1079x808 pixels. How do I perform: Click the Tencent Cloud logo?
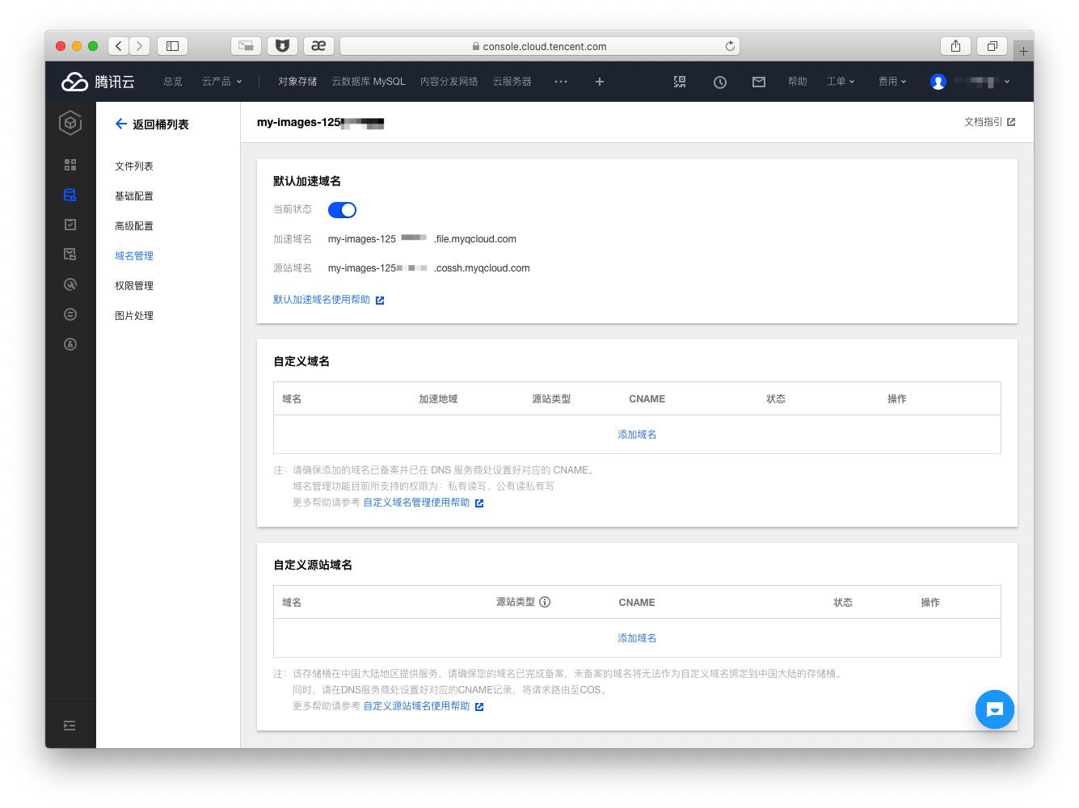pos(98,82)
